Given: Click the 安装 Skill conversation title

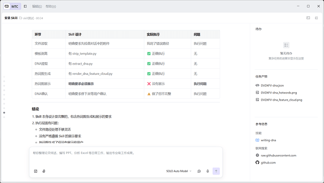Looking at the screenshot, I should 11,18.
